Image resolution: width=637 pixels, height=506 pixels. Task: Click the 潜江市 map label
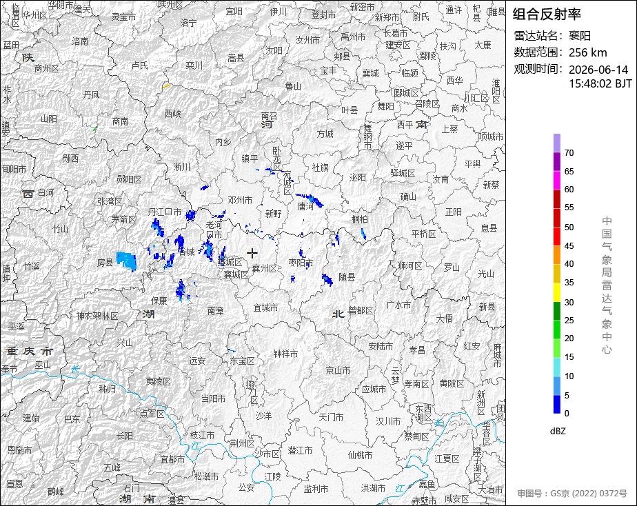click(x=300, y=450)
